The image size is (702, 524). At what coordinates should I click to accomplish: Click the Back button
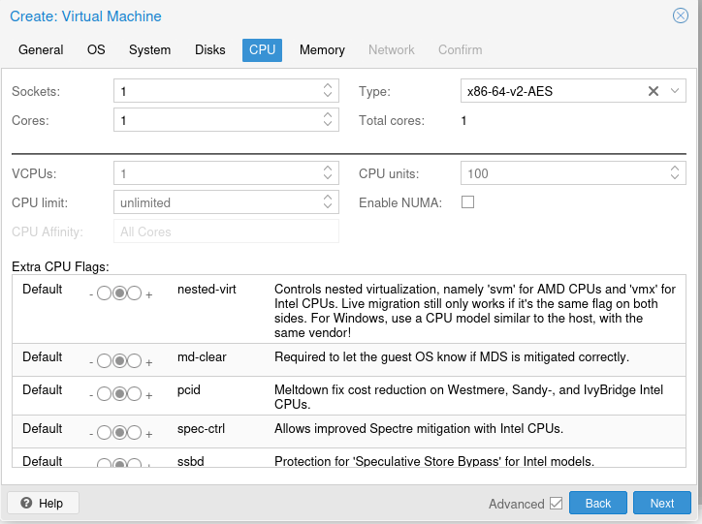(597, 504)
